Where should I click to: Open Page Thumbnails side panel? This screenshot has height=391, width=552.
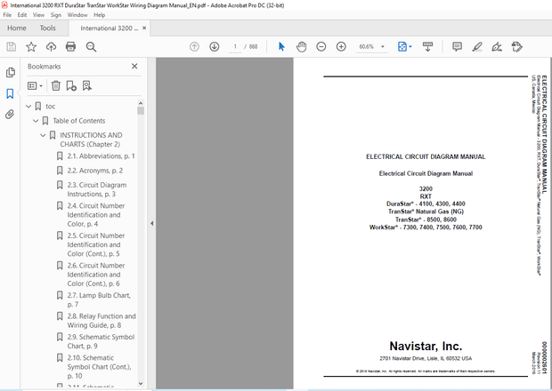coord(10,72)
